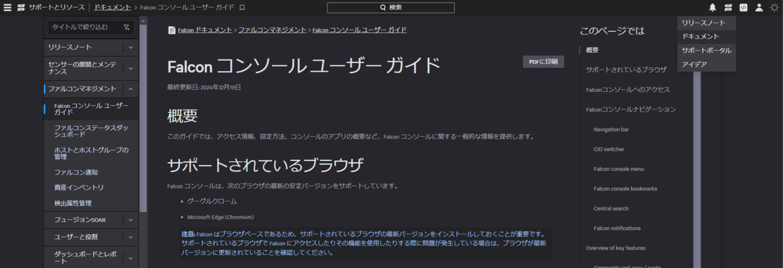Expand the フュージョンSOAR section chevron
Image resolution: width=783 pixels, height=268 pixels.
130,220
